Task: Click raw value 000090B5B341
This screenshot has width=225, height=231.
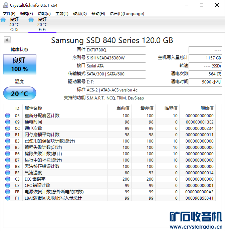Action: tap(200, 198)
